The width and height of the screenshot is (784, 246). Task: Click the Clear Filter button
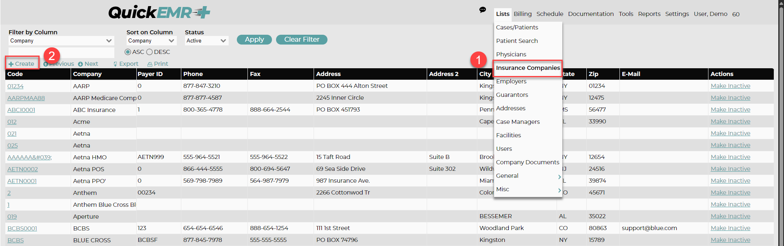tap(302, 40)
